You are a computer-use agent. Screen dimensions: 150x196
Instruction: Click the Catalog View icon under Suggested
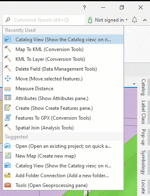(8, 165)
